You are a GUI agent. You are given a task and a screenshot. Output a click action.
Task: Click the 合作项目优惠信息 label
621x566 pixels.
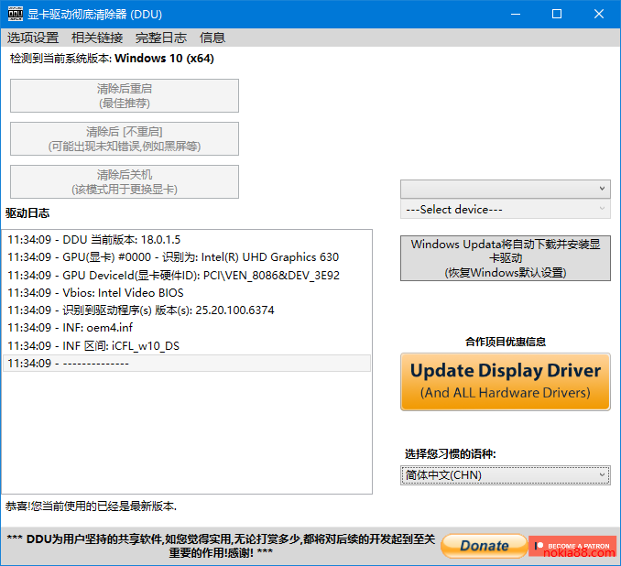point(506,342)
